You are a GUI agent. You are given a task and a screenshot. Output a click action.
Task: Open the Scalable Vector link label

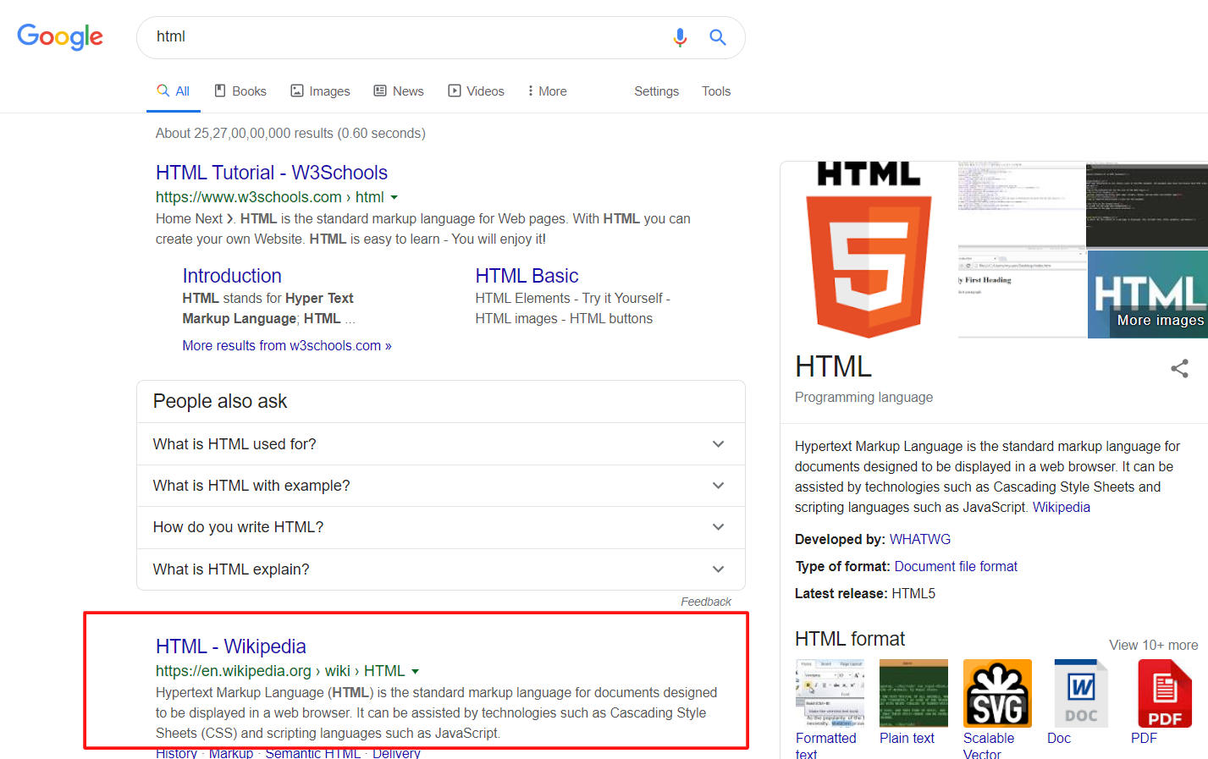[x=989, y=745]
